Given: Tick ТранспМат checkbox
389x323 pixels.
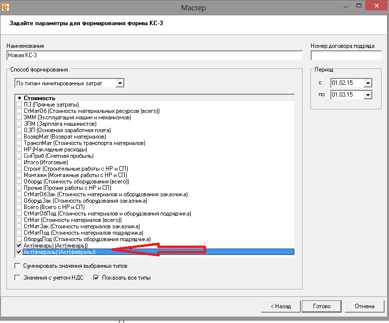Looking at the screenshot, I should [19, 143].
